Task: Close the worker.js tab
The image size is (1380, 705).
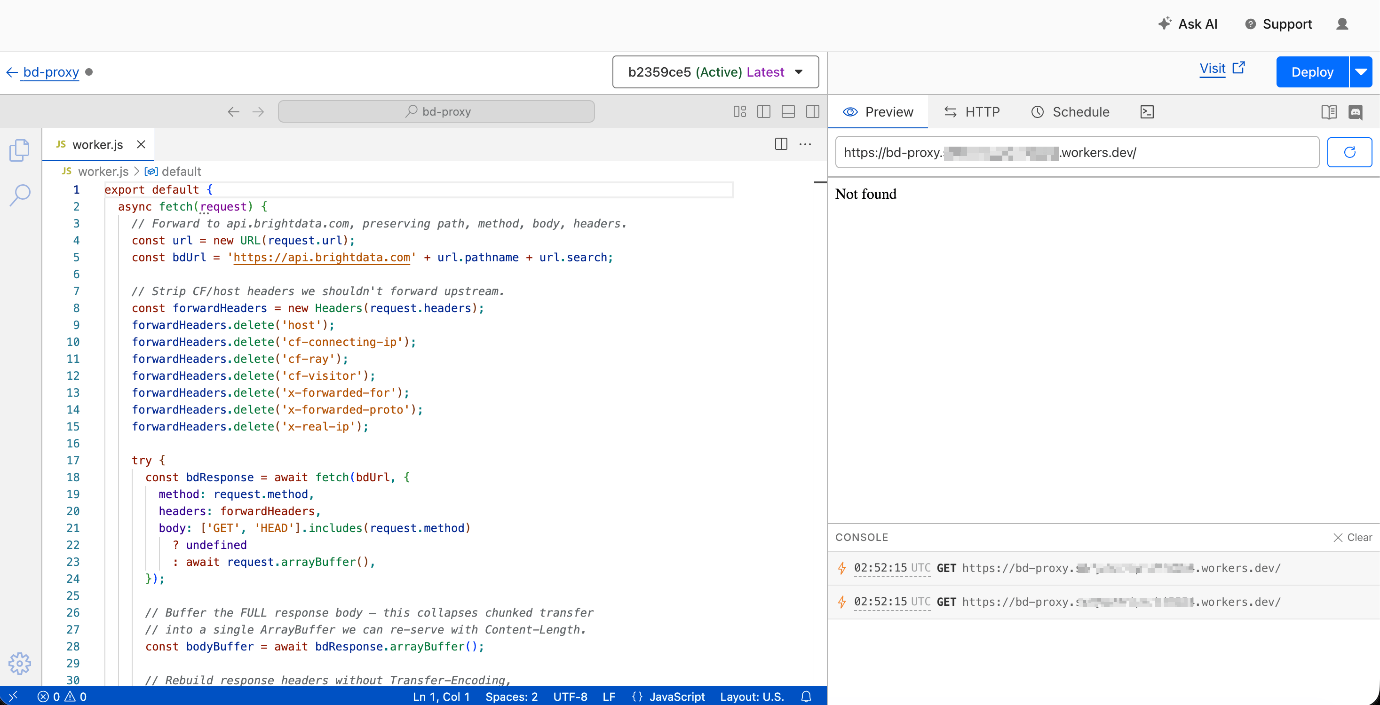Action: pyautogui.click(x=141, y=145)
